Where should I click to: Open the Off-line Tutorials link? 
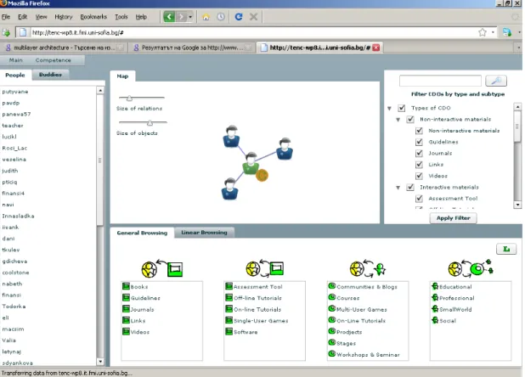click(257, 298)
